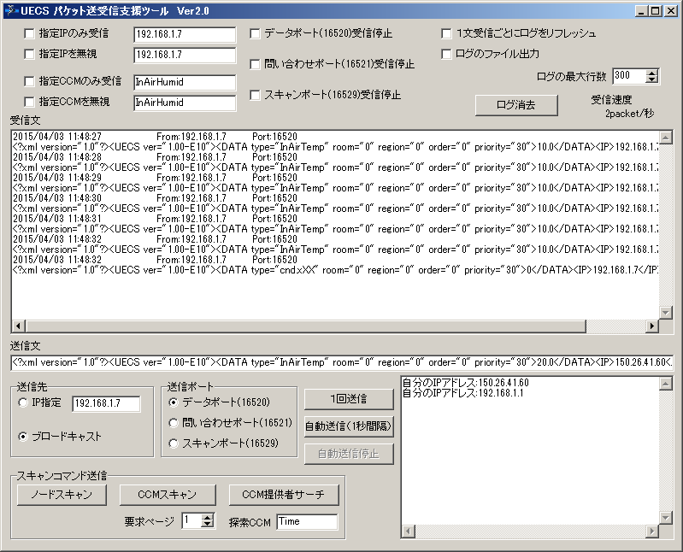Click the 探索CCM text field
Viewport: 683px width, 552px height.
[x=307, y=521]
